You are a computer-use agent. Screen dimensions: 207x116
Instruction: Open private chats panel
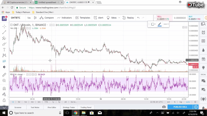pos(203,90)
